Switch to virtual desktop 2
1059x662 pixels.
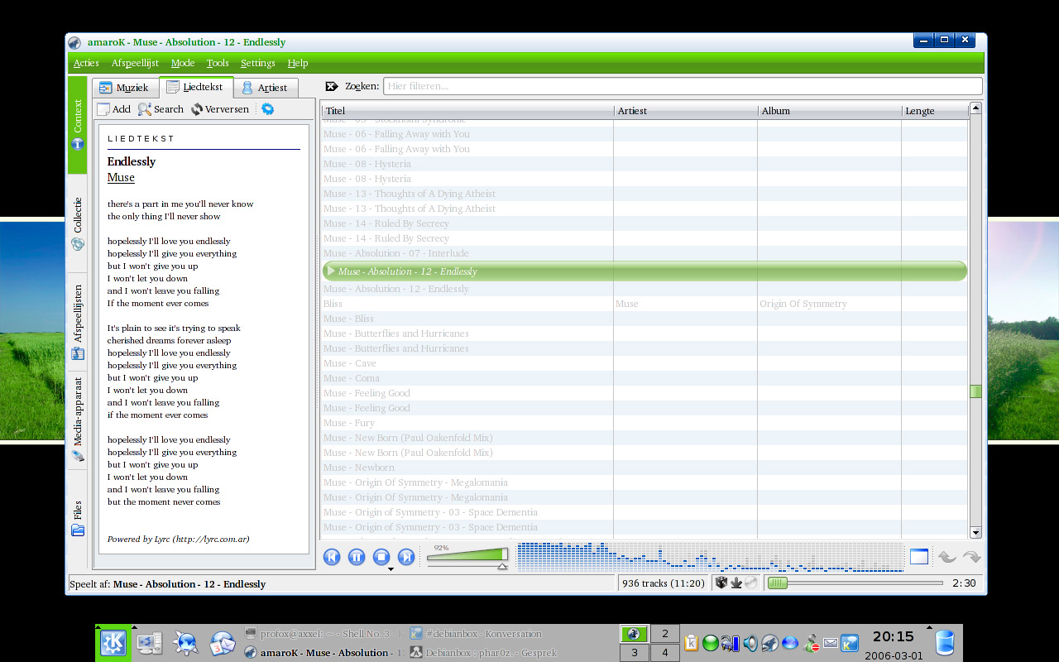tap(664, 634)
